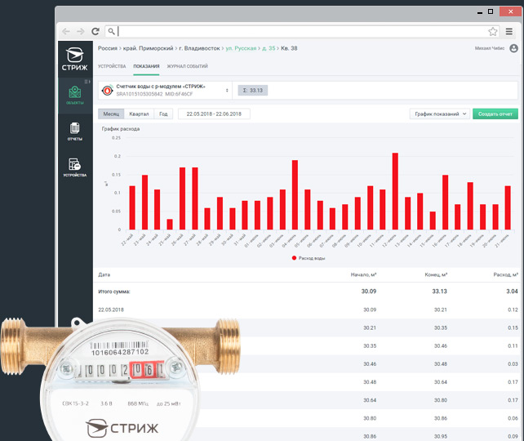Viewport: 524px width, 441px height.
Task: Reload the page with the refresh icon
Action: (x=96, y=31)
